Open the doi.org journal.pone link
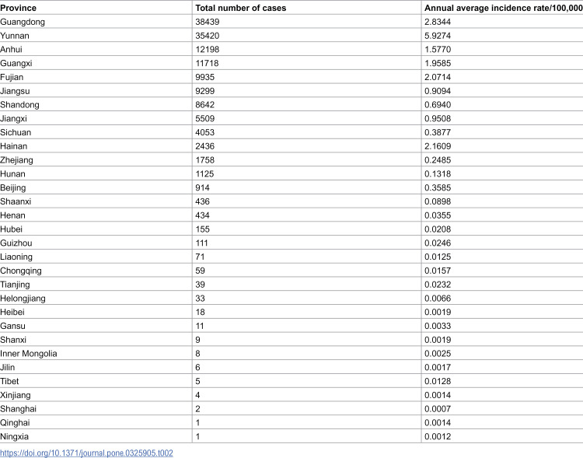The width and height of the screenshot is (583, 458). pyautogui.click(x=86, y=453)
